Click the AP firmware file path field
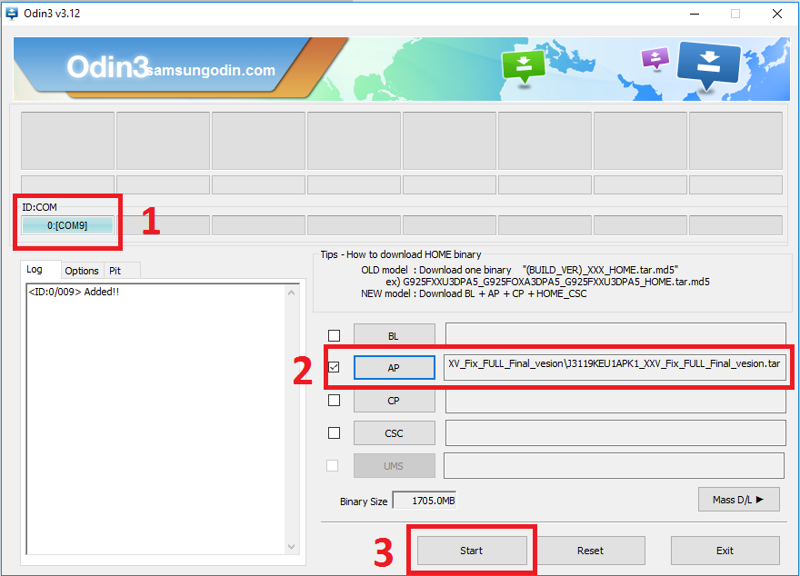 tap(614, 364)
